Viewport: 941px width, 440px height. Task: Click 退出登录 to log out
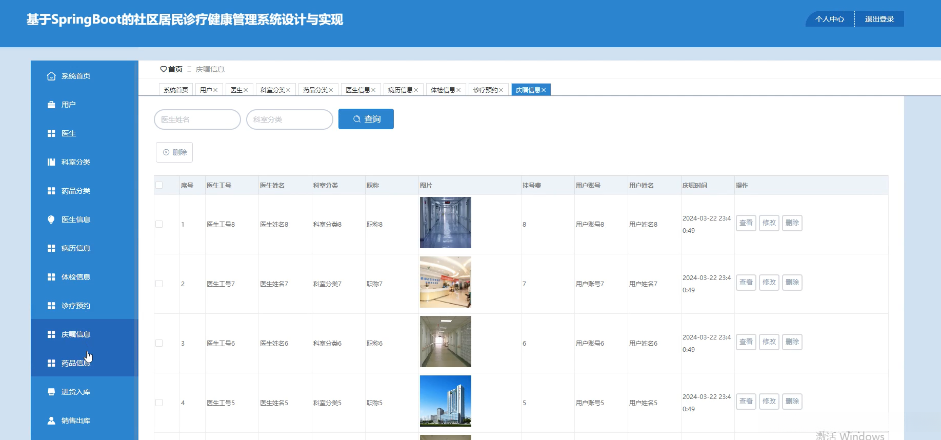(x=879, y=19)
